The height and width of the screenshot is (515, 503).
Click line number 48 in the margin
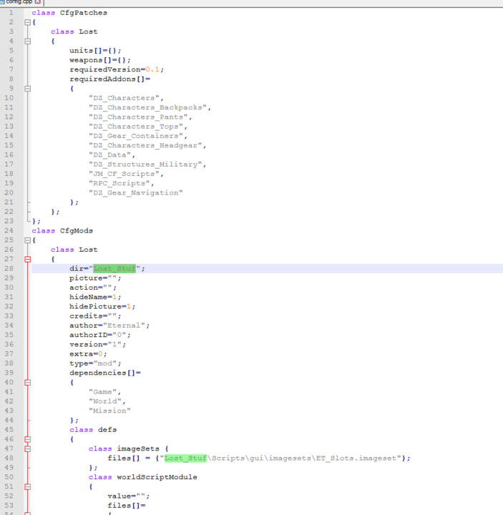tap(9, 458)
